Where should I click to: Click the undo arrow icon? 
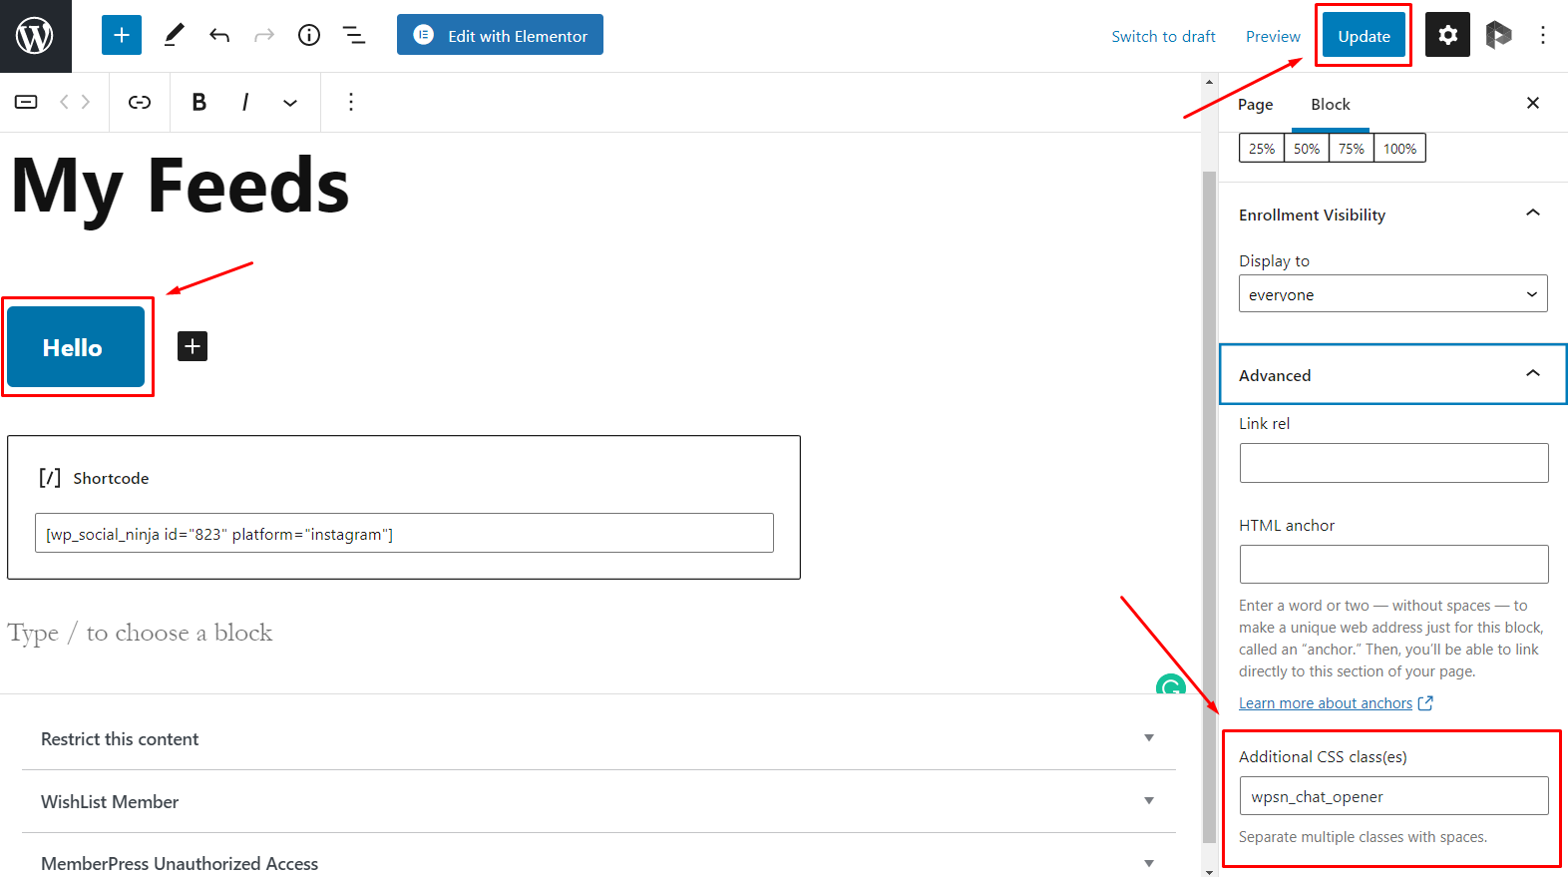coord(219,36)
